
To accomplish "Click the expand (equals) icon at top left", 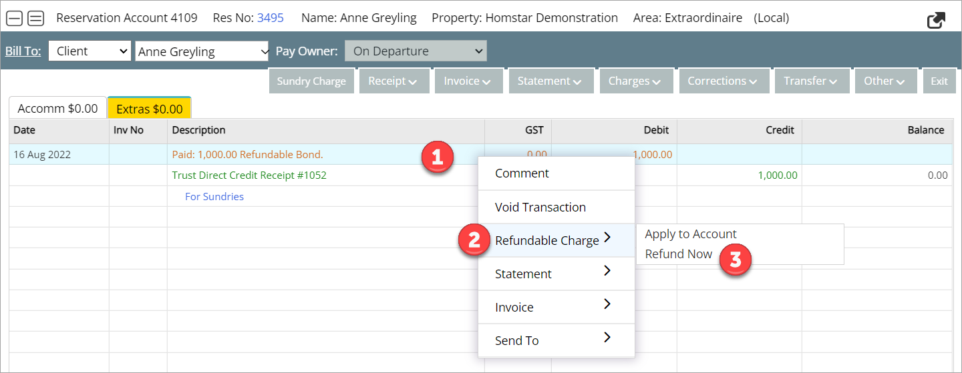I will point(35,18).
